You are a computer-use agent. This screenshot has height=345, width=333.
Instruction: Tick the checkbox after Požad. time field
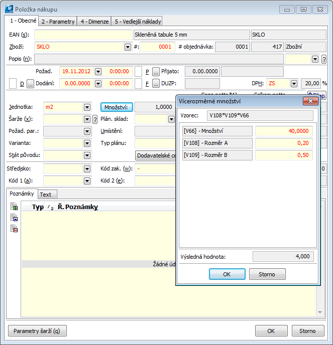tap(138, 72)
